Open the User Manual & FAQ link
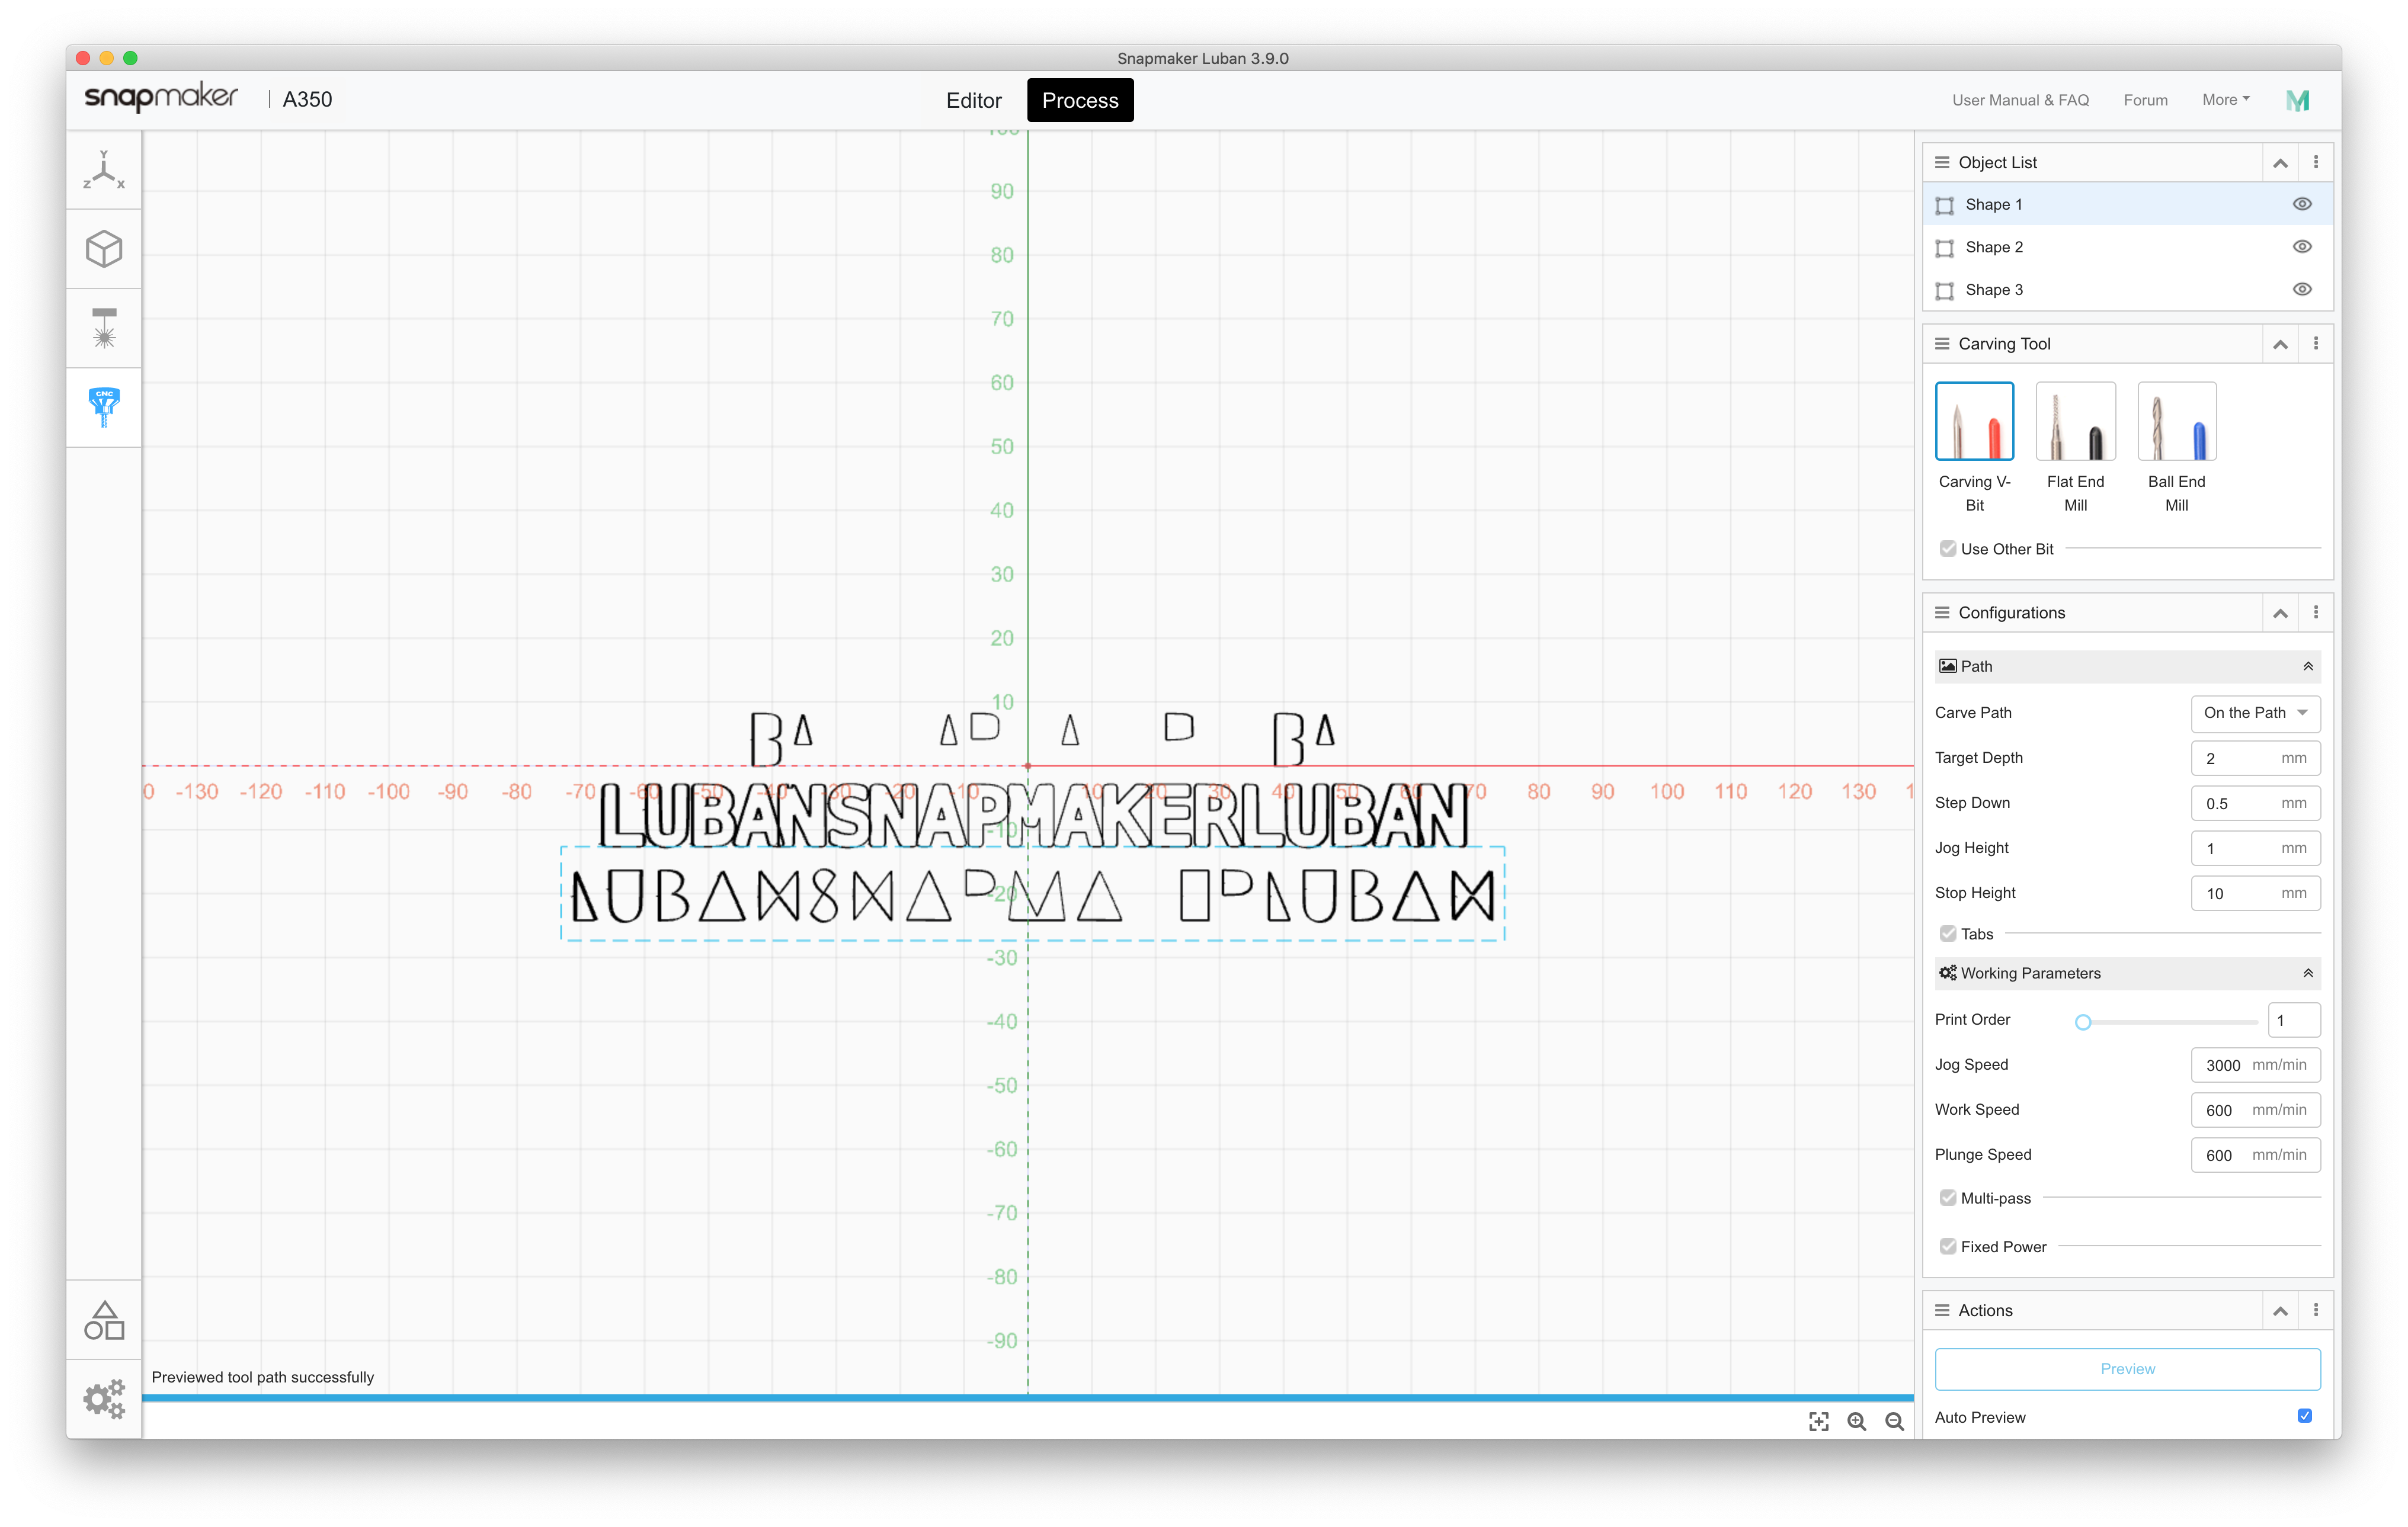The height and width of the screenshot is (1527, 2408). point(2020,100)
